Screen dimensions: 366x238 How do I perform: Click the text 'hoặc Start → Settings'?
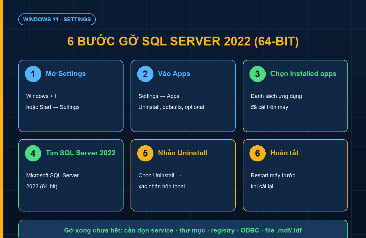click(x=53, y=107)
